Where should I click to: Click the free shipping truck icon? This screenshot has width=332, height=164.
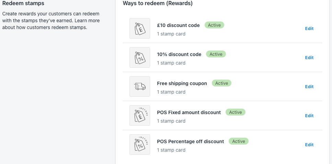pos(140,86)
